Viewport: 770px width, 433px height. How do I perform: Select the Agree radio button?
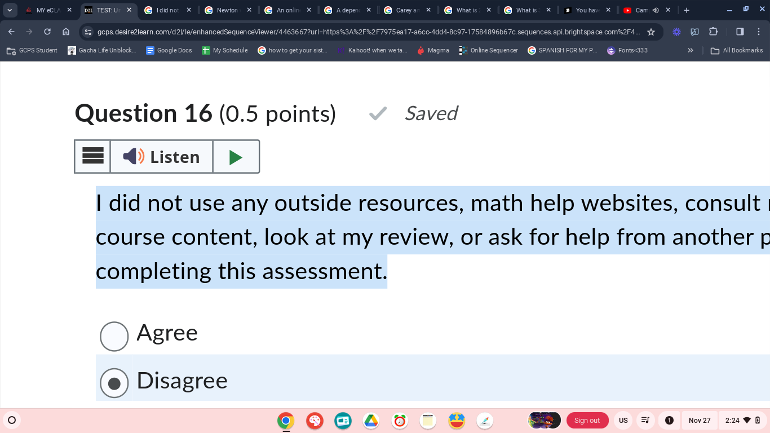coord(114,337)
